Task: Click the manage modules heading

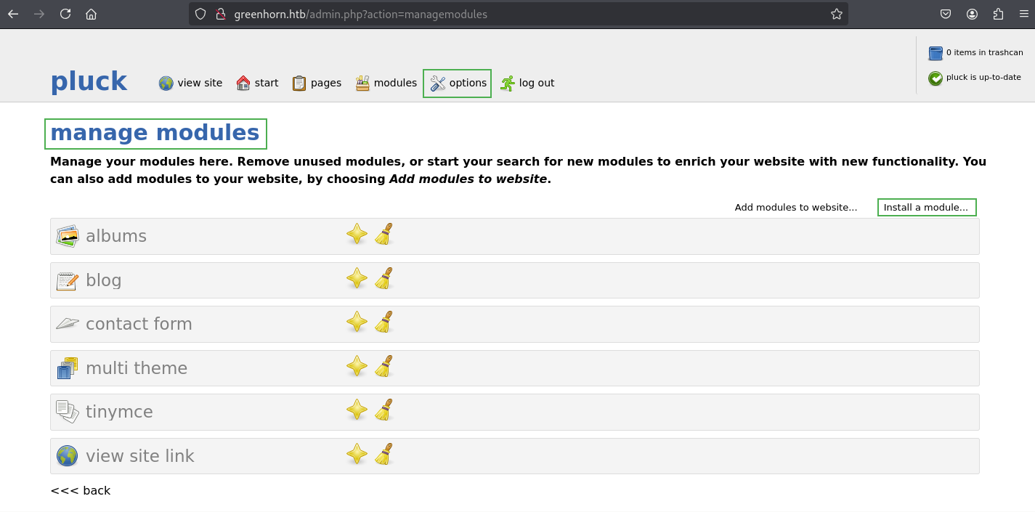Action: point(155,134)
